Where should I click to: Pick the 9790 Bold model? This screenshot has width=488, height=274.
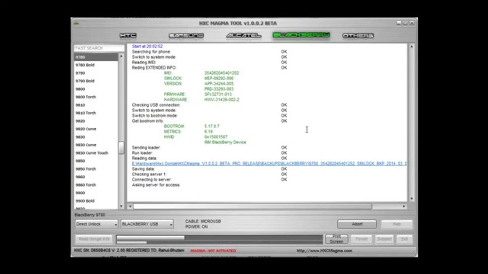coord(96,81)
